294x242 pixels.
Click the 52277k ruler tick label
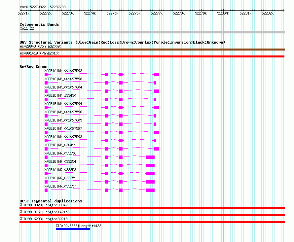157,13
